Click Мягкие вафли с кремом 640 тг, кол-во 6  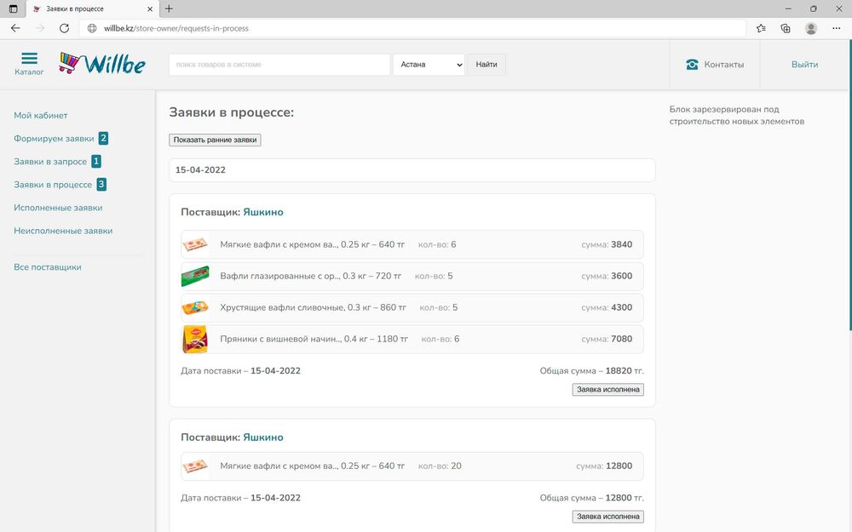(312, 245)
